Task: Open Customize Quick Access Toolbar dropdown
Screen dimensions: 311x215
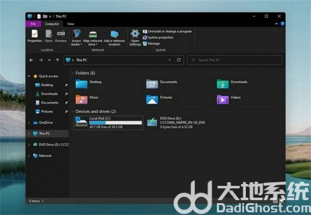Action: 50,17
